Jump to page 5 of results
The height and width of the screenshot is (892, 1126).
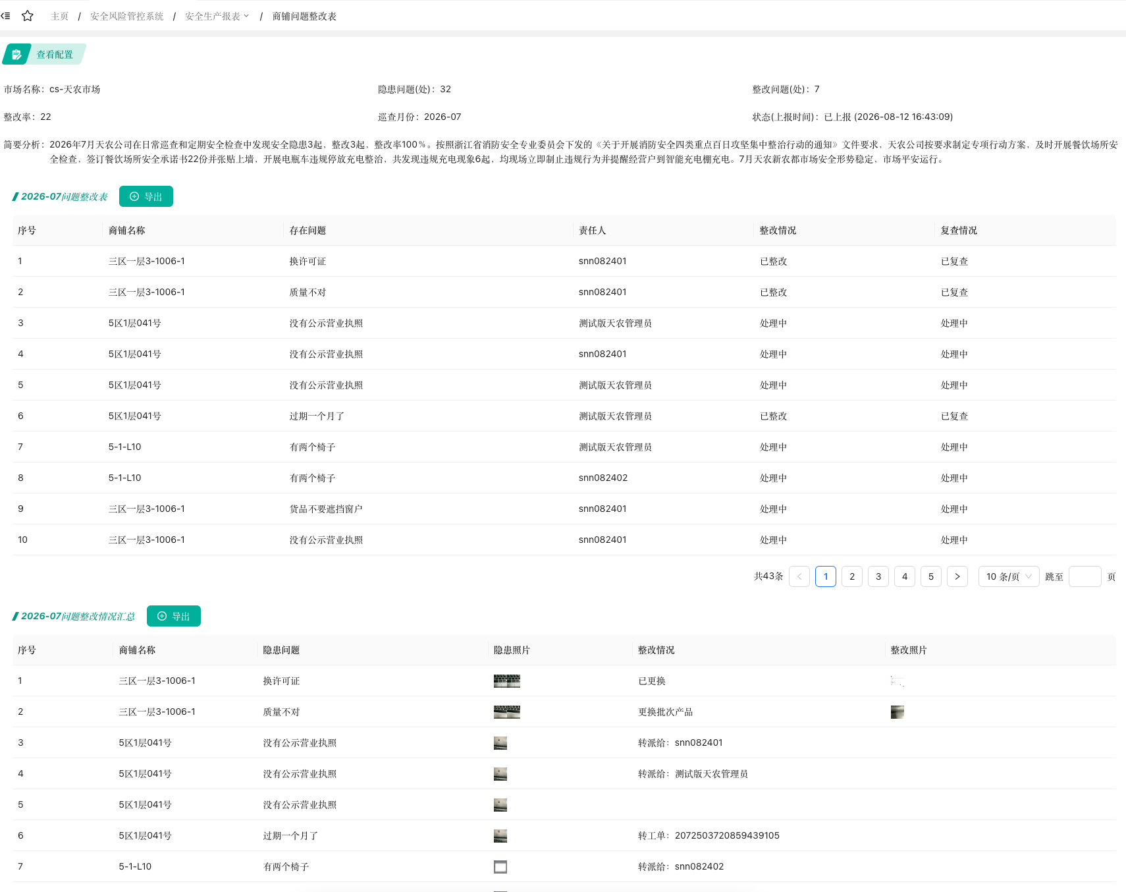tap(931, 576)
